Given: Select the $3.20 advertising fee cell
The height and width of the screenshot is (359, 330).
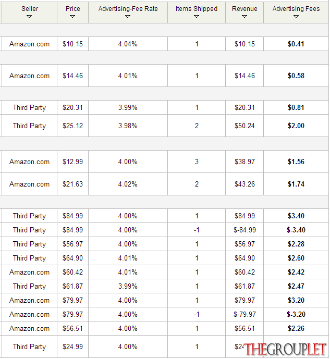Looking at the screenshot, I should tap(296, 300).
